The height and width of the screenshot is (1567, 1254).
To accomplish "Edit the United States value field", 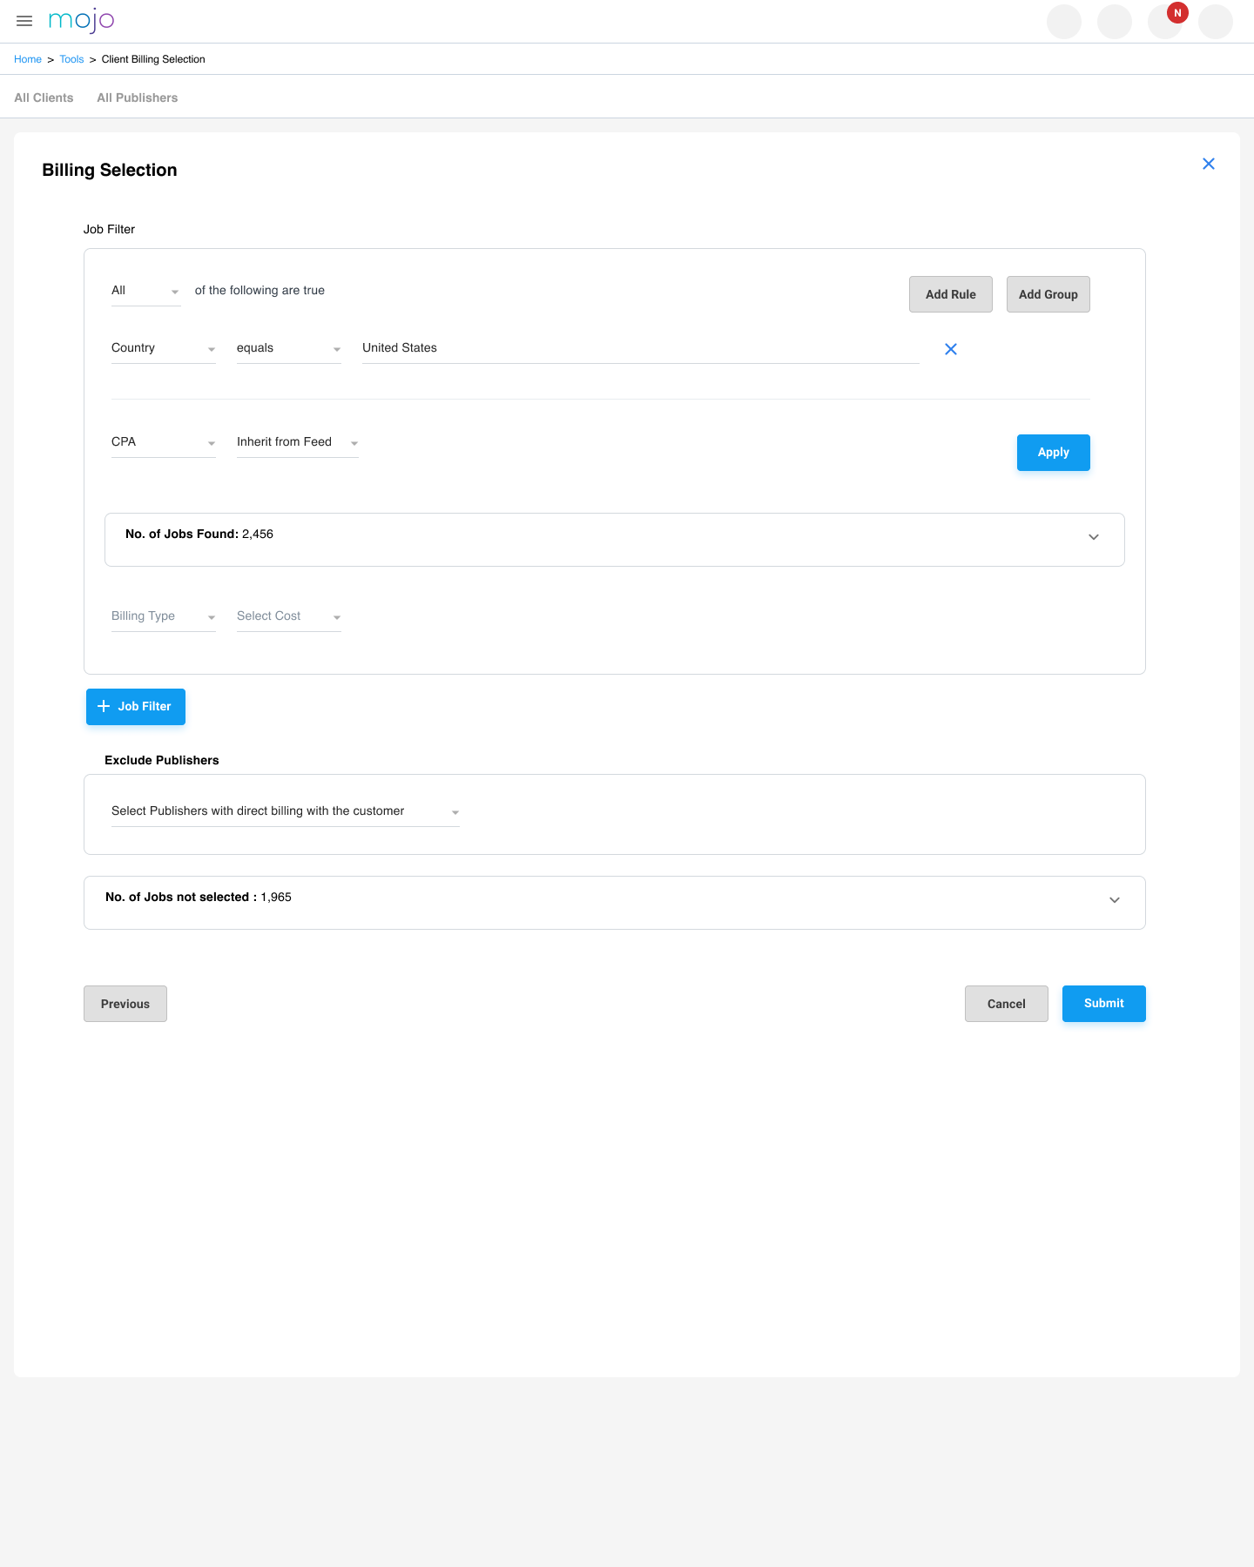I will 640,348.
